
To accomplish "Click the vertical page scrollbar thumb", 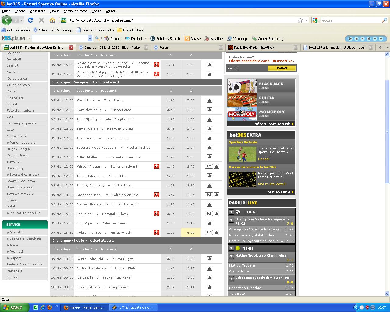I will point(388,132).
